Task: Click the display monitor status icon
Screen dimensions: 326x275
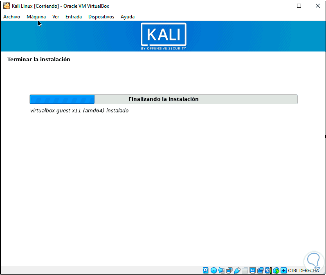Action: click(x=252, y=270)
